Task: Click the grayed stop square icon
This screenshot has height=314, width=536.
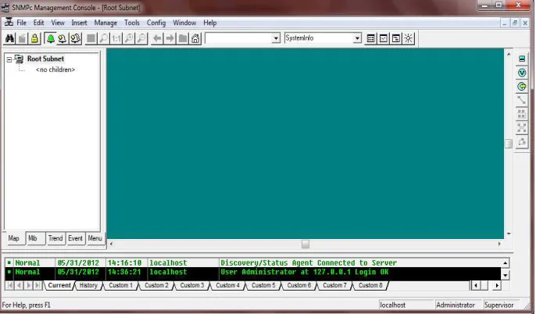Action: tap(91, 38)
